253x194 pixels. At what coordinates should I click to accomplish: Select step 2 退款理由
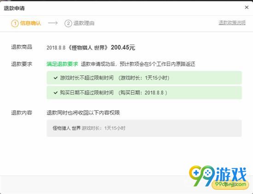(x=80, y=23)
